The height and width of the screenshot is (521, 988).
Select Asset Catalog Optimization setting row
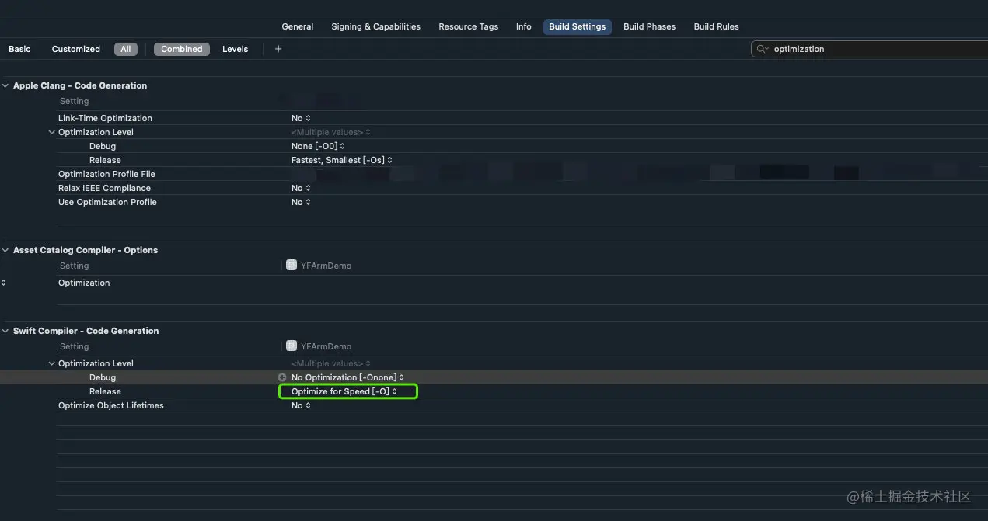pos(84,283)
